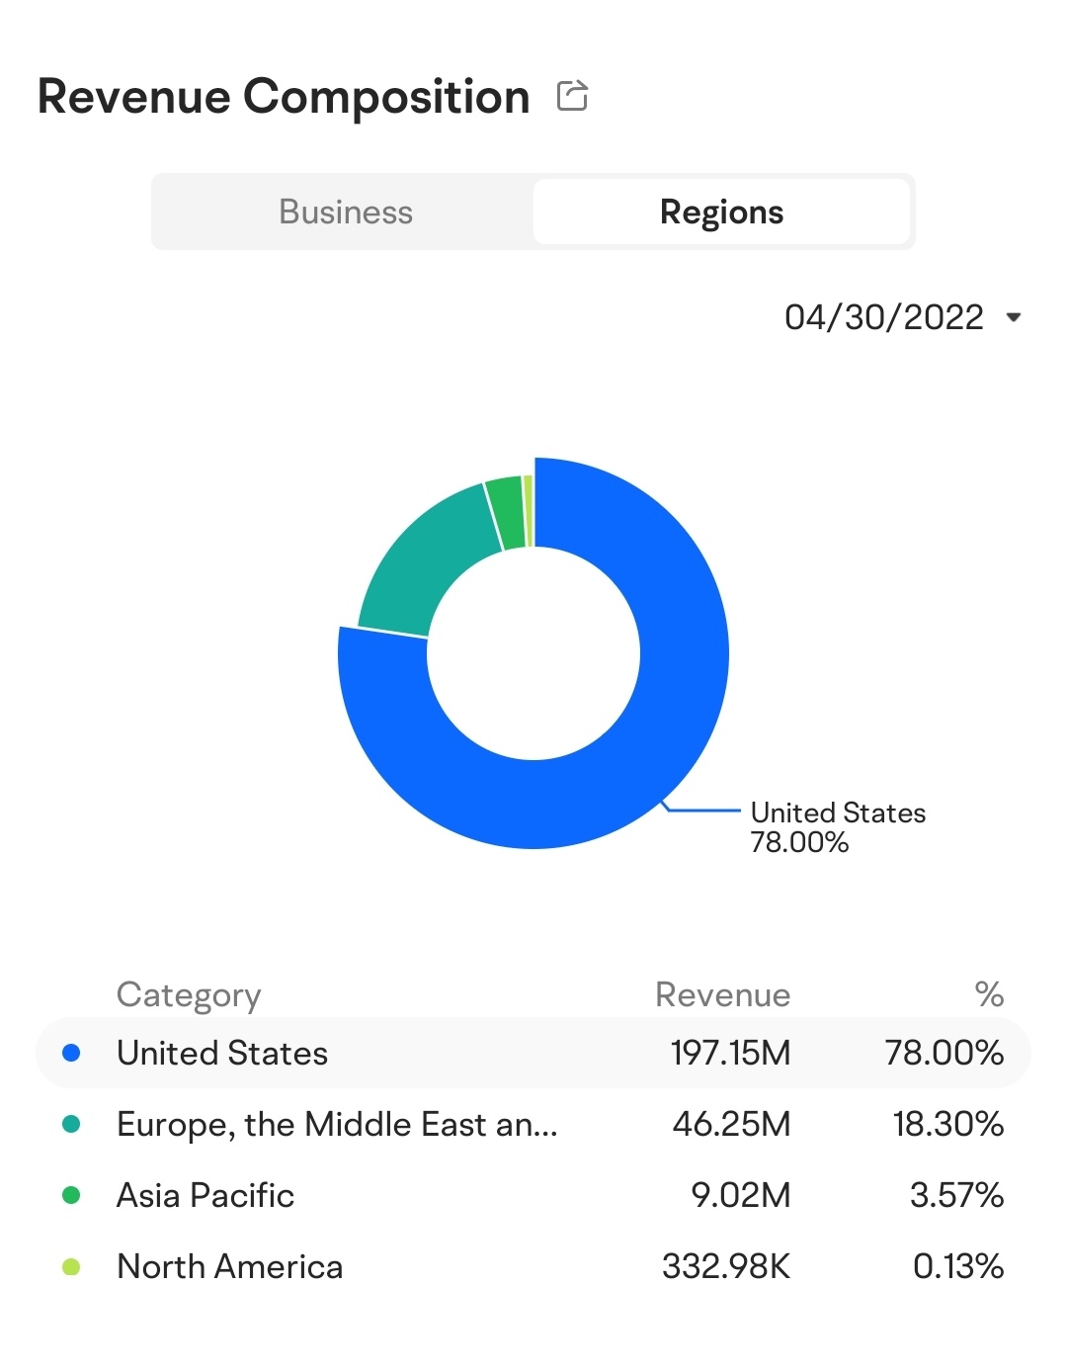Expand truncated Europe, the Middle East label

coord(337,1124)
